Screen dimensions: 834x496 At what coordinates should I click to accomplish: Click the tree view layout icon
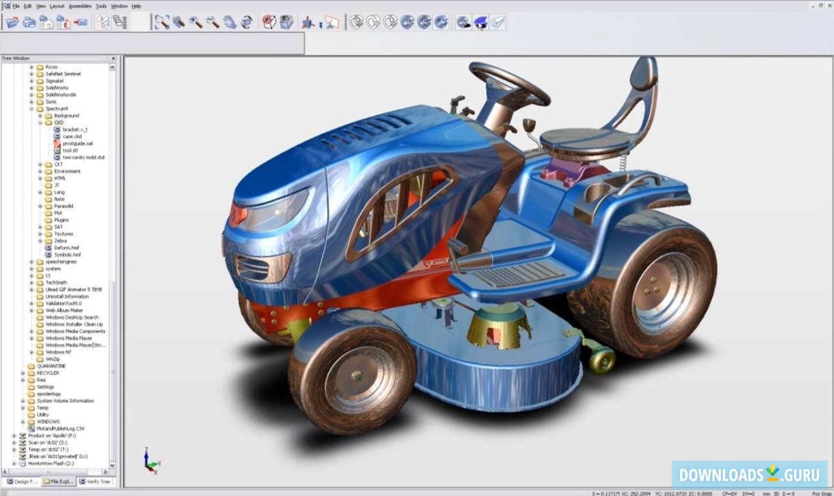click(103, 22)
